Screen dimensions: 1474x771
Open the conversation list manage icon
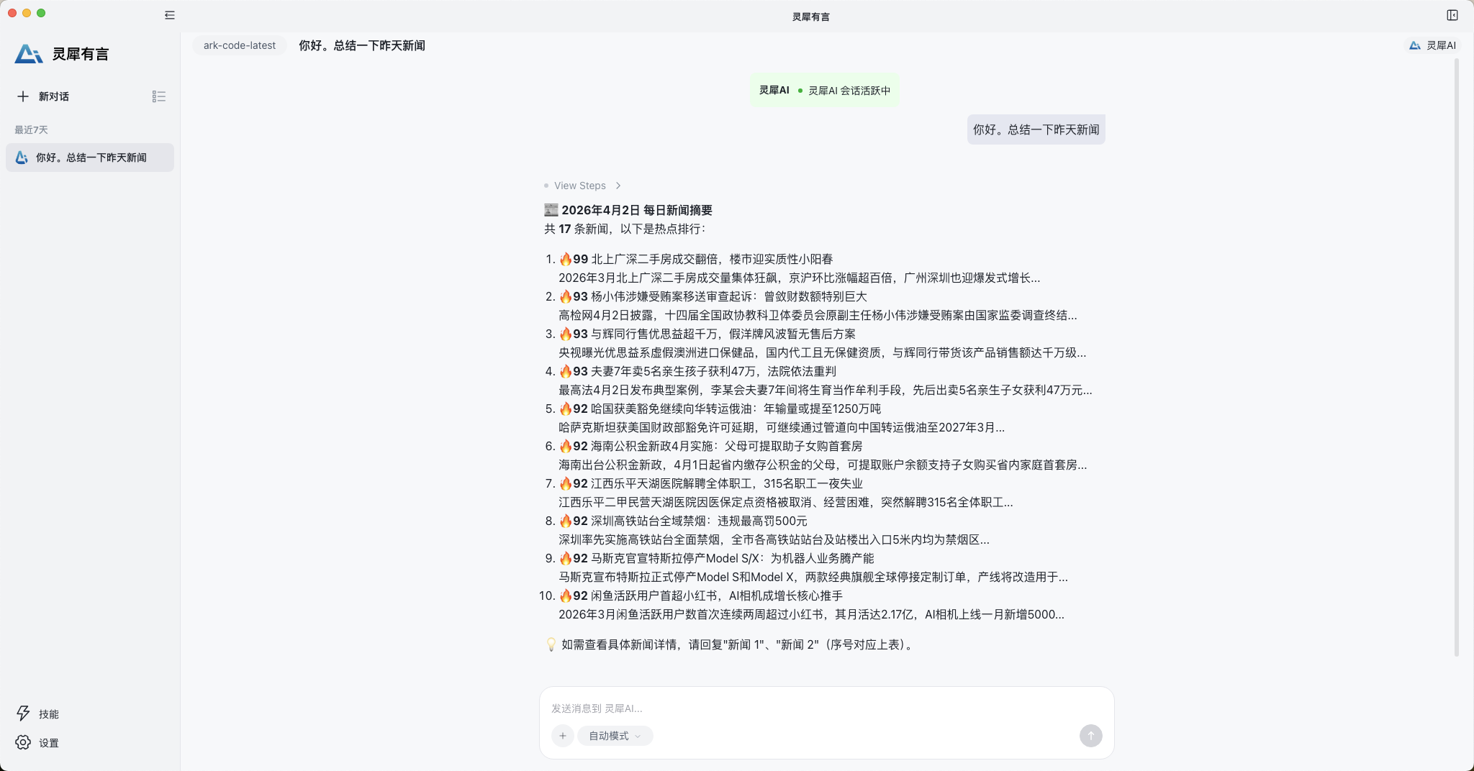pyautogui.click(x=159, y=96)
